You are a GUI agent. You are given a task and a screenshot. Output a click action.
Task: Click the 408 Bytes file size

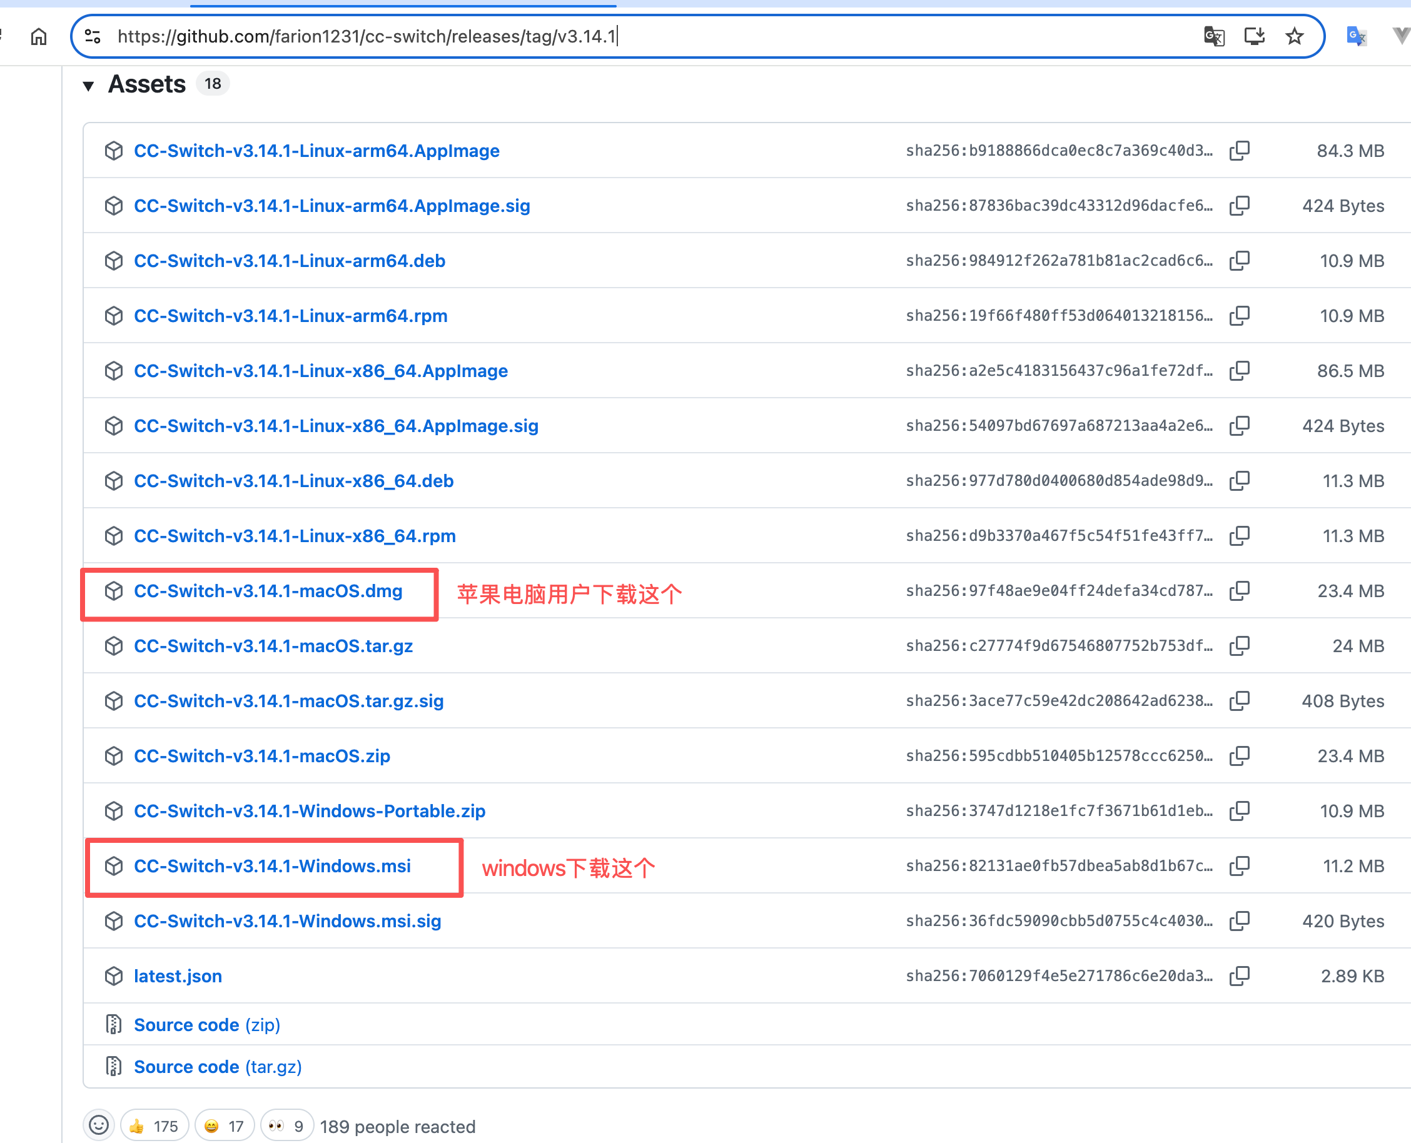(x=1343, y=701)
